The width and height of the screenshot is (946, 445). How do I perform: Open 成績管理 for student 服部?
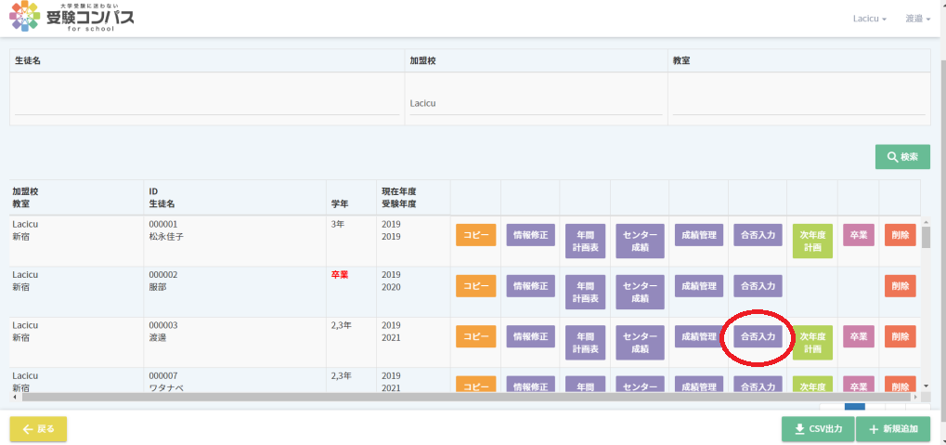click(697, 286)
